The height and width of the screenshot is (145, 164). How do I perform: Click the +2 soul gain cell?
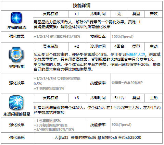(x=77, y=47)
